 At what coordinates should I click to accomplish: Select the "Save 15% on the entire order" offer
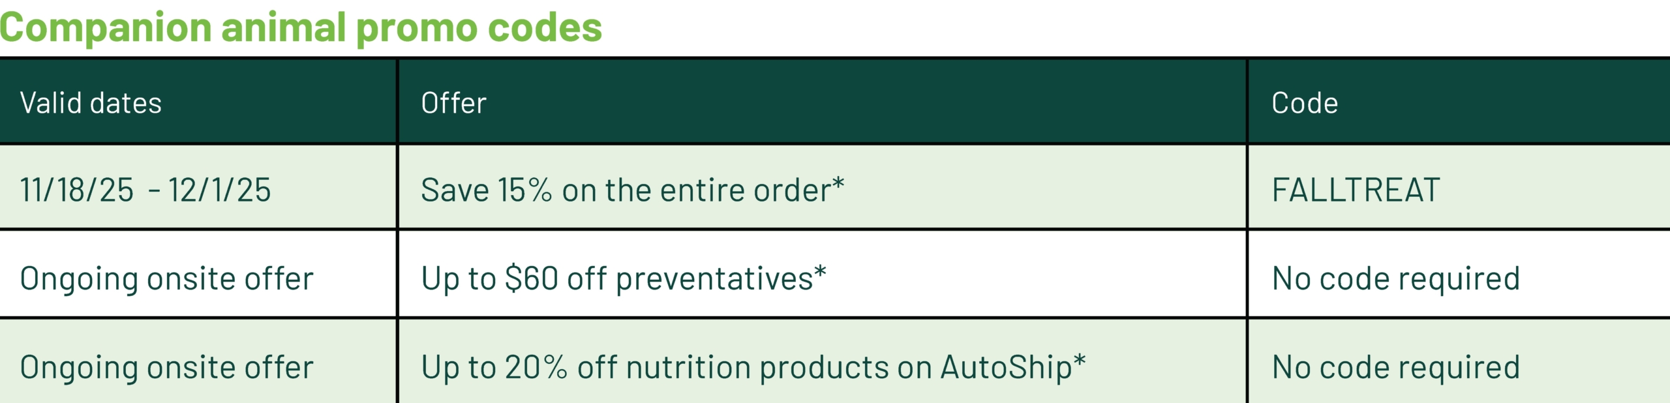pyautogui.click(x=625, y=190)
